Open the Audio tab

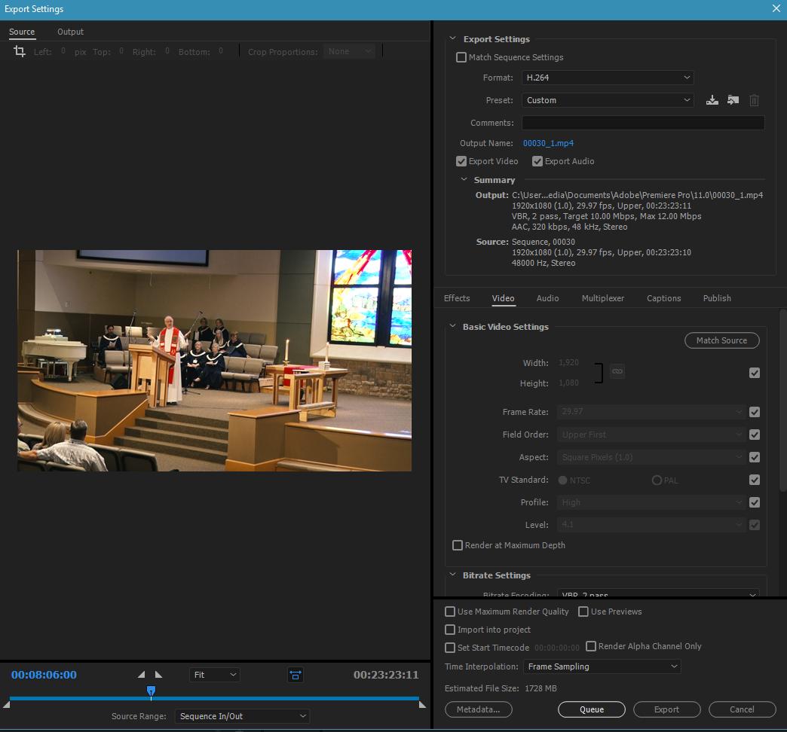pyautogui.click(x=547, y=298)
